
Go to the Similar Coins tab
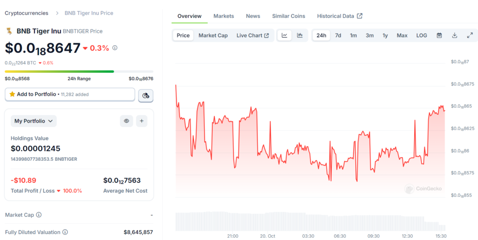(x=288, y=16)
